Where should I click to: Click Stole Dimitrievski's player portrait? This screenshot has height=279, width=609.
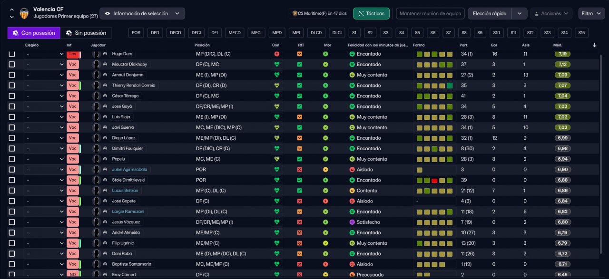pyautogui.click(x=97, y=180)
